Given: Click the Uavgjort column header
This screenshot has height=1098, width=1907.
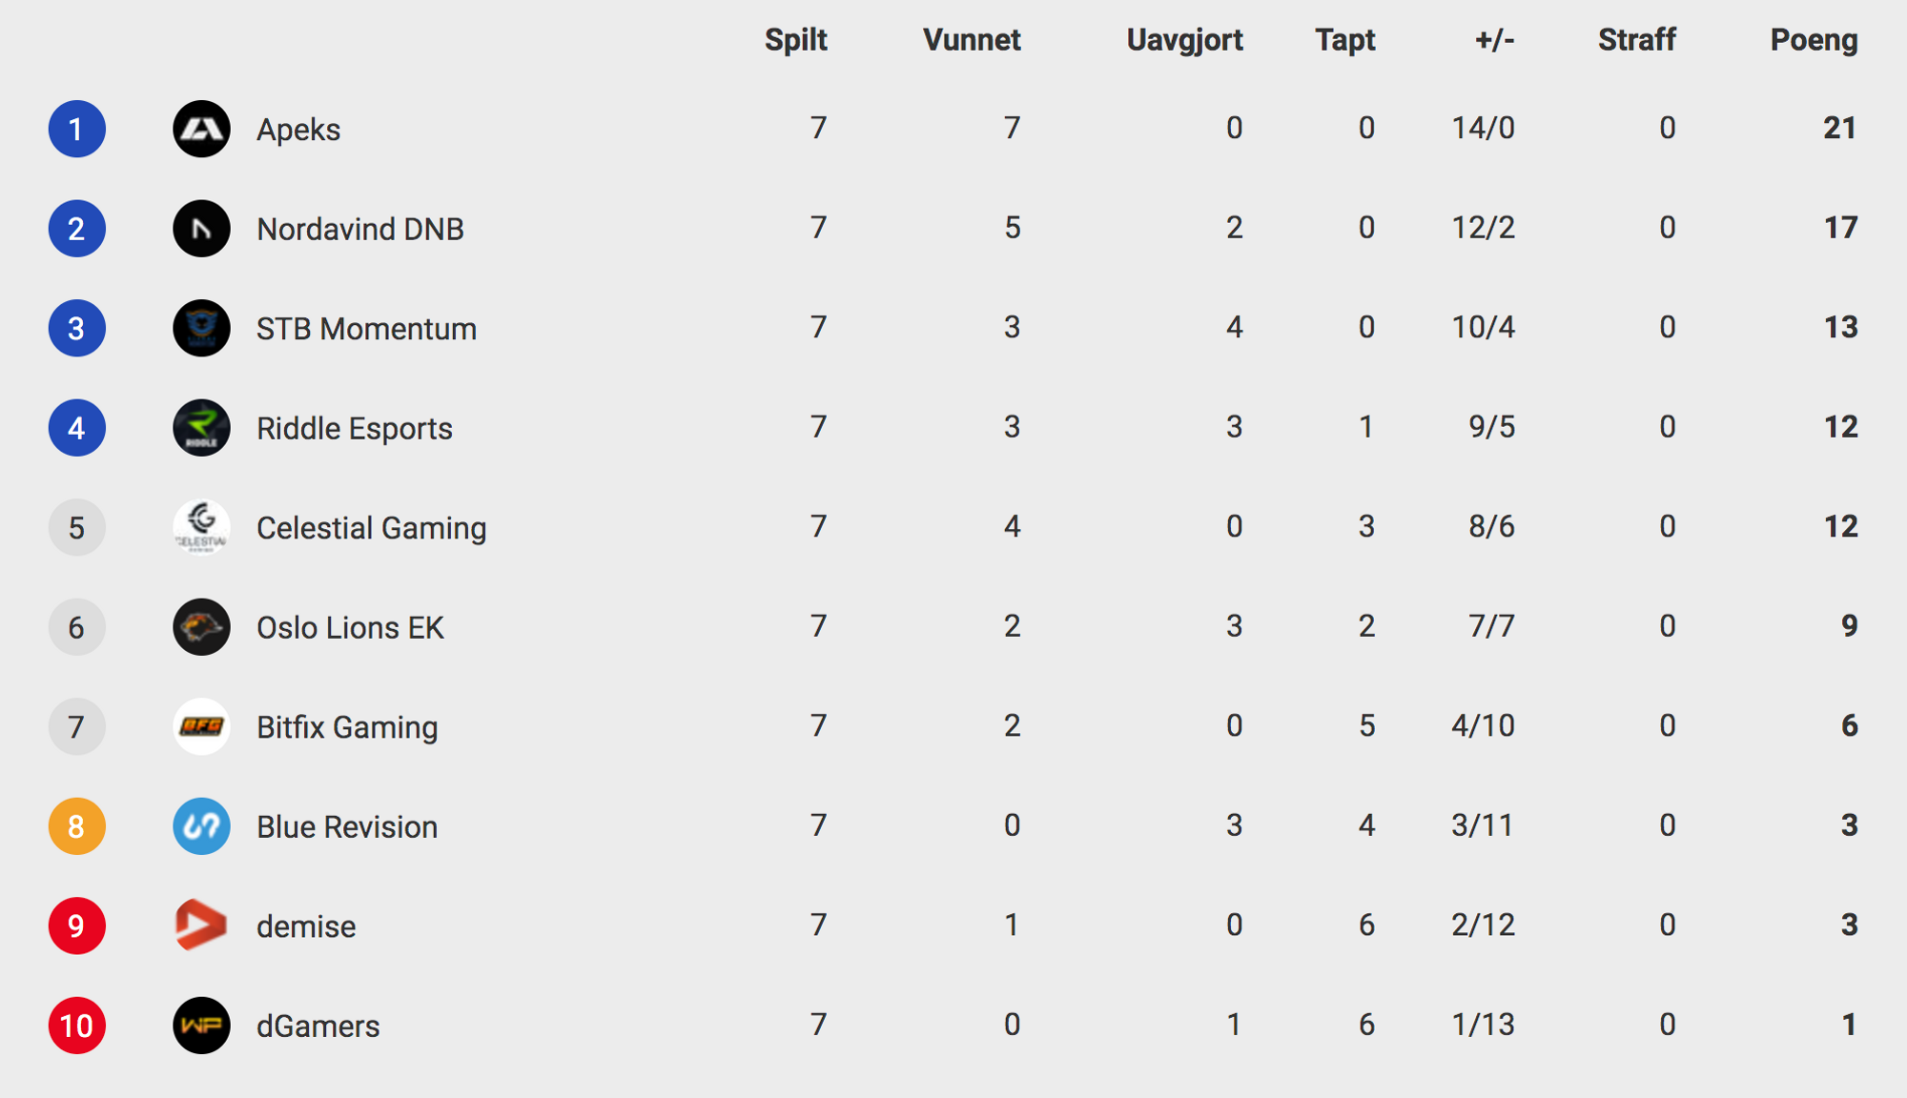Looking at the screenshot, I should (1184, 40).
